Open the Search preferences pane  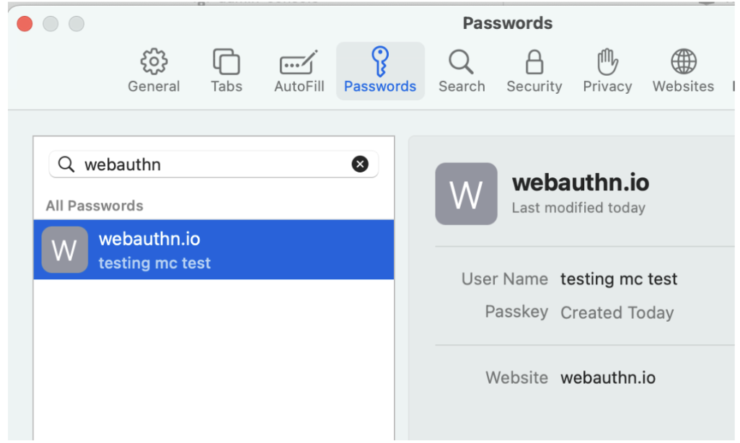(x=462, y=71)
